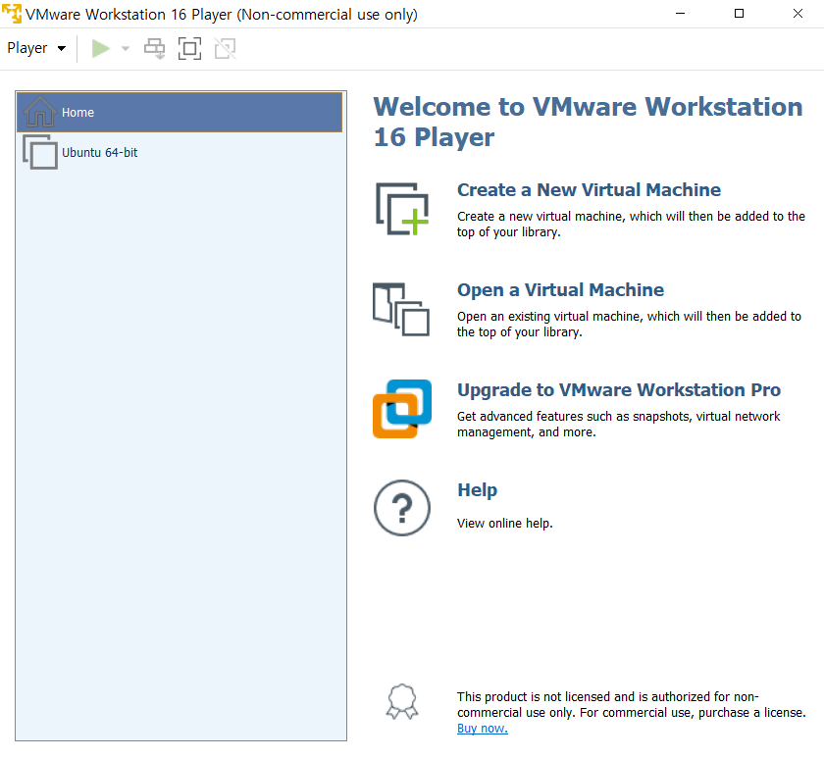This screenshot has height=759, width=824.
Task: Click 'This product is not licensed' notice text
Action: (631, 705)
